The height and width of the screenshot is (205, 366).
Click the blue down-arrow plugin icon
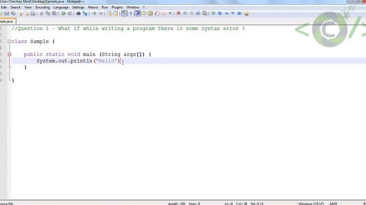click(x=233, y=14)
